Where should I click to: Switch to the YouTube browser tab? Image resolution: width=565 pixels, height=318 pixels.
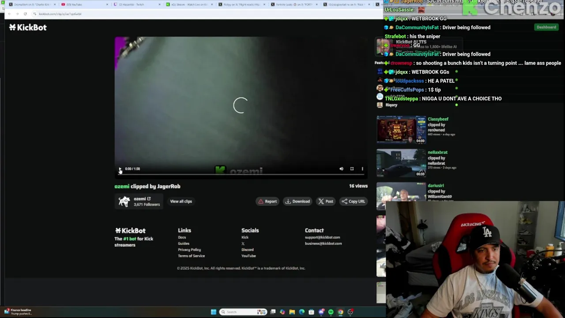coord(84,4)
